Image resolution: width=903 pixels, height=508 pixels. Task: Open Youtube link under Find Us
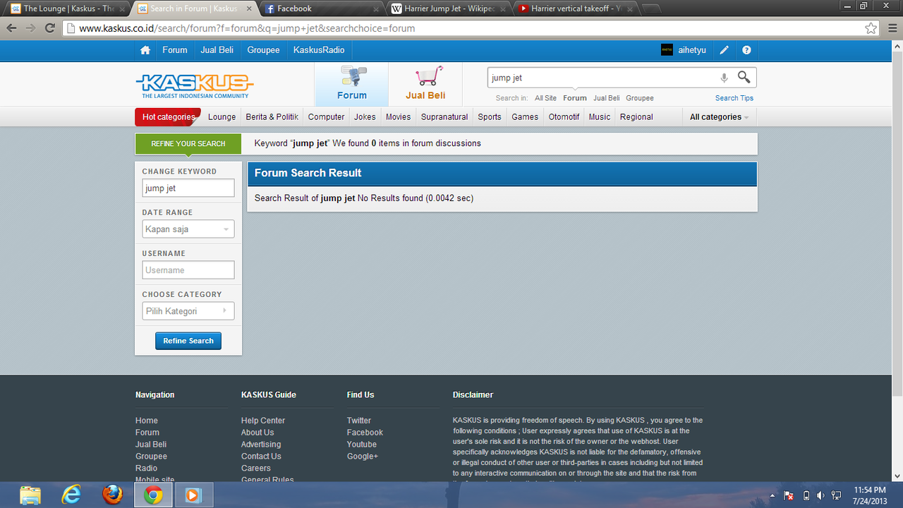(362, 445)
